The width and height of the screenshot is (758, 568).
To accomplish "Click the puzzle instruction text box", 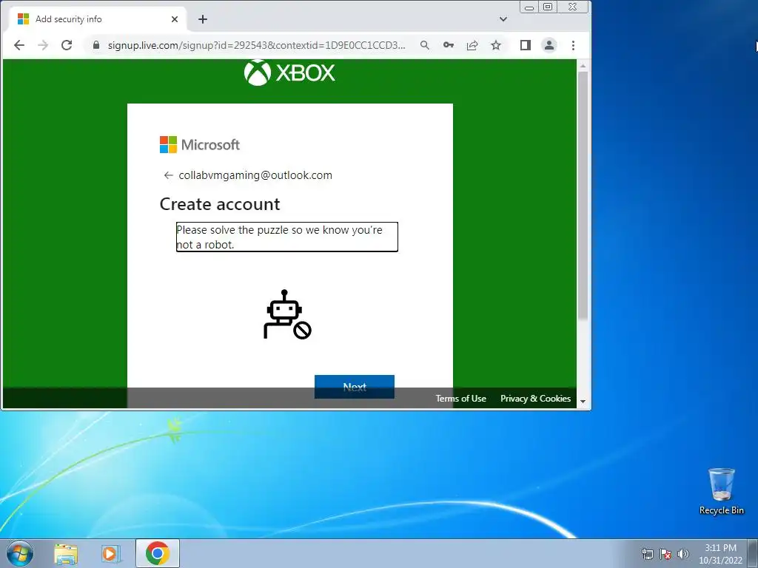I will pos(286,237).
